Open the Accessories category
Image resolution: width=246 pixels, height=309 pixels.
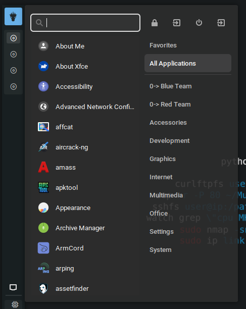point(187,123)
